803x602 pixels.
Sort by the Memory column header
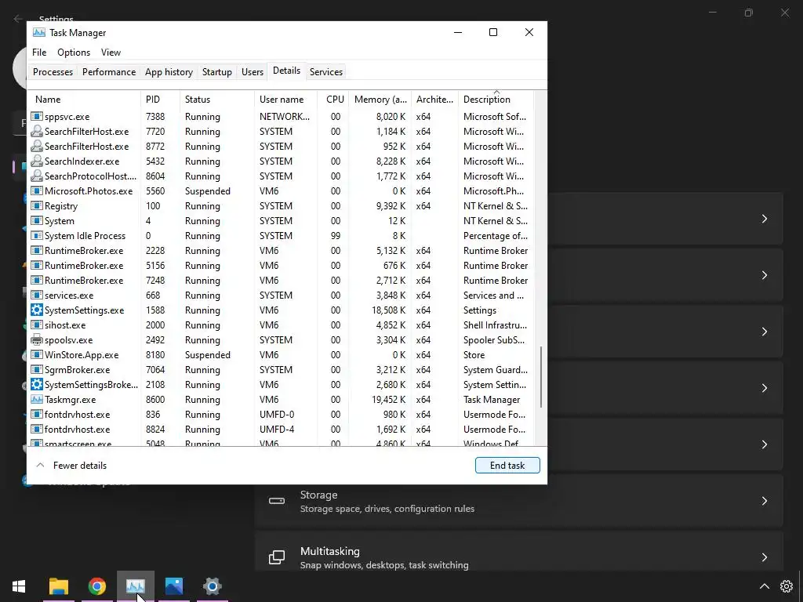coord(380,100)
